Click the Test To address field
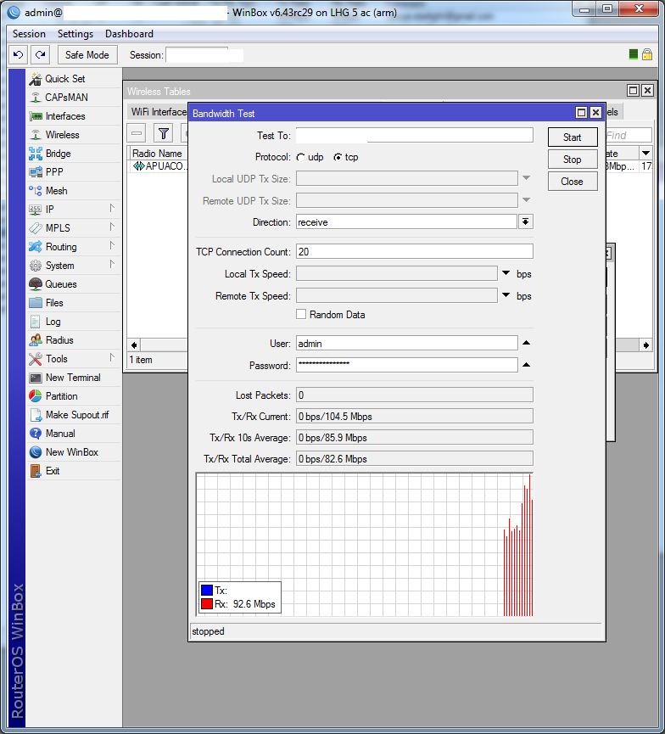The height and width of the screenshot is (734, 665). tap(415, 135)
